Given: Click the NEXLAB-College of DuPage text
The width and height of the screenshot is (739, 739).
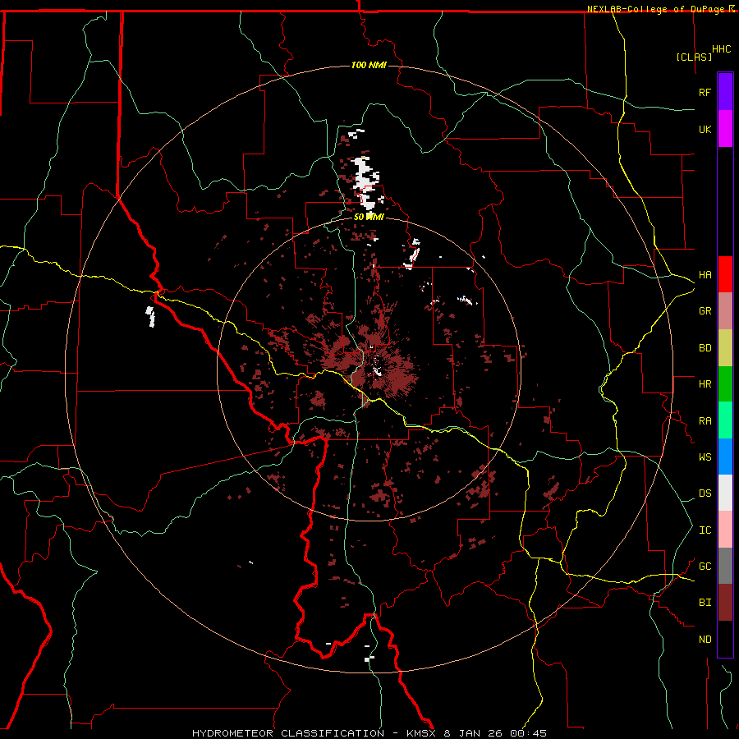Looking at the screenshot, I should click(658, 9).
